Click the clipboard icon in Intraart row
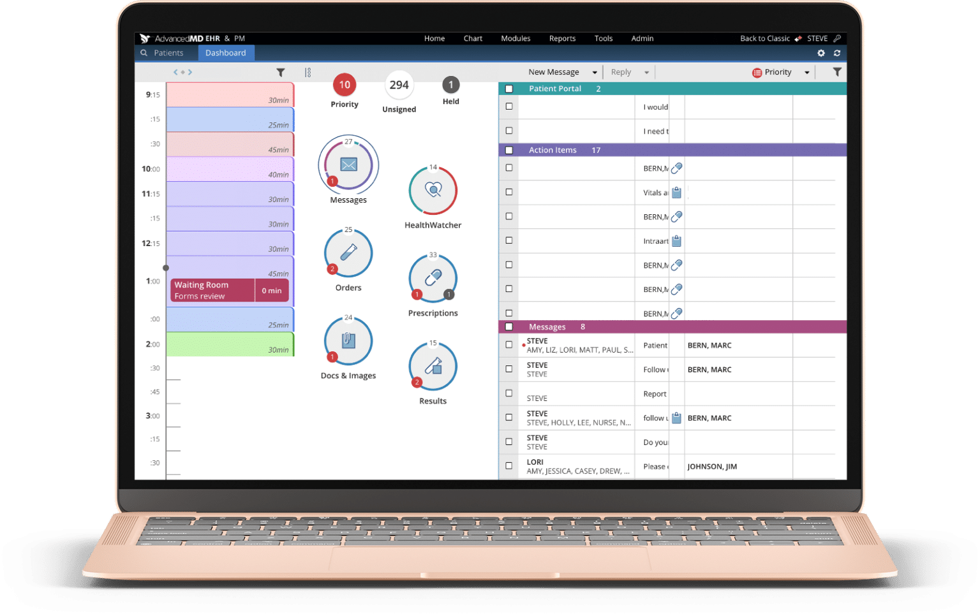980x614 pixels. point(677,241)
